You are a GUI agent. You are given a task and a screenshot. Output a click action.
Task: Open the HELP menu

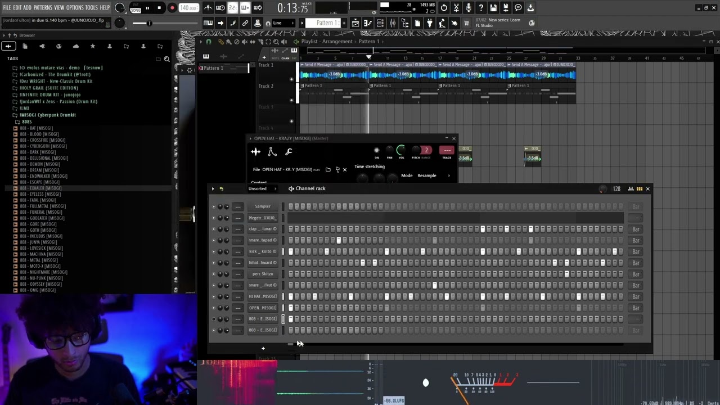[x=105, y=7]
